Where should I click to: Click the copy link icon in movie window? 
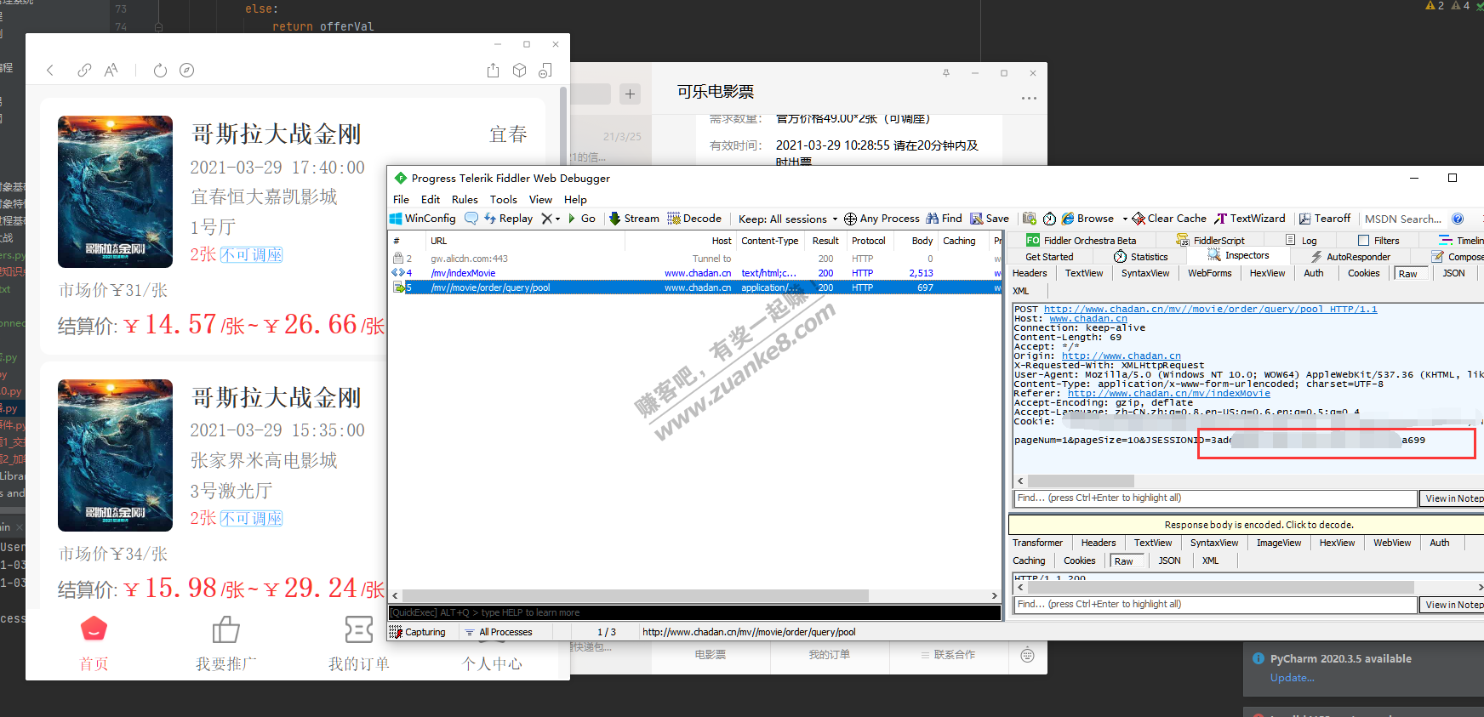(84, 71)
